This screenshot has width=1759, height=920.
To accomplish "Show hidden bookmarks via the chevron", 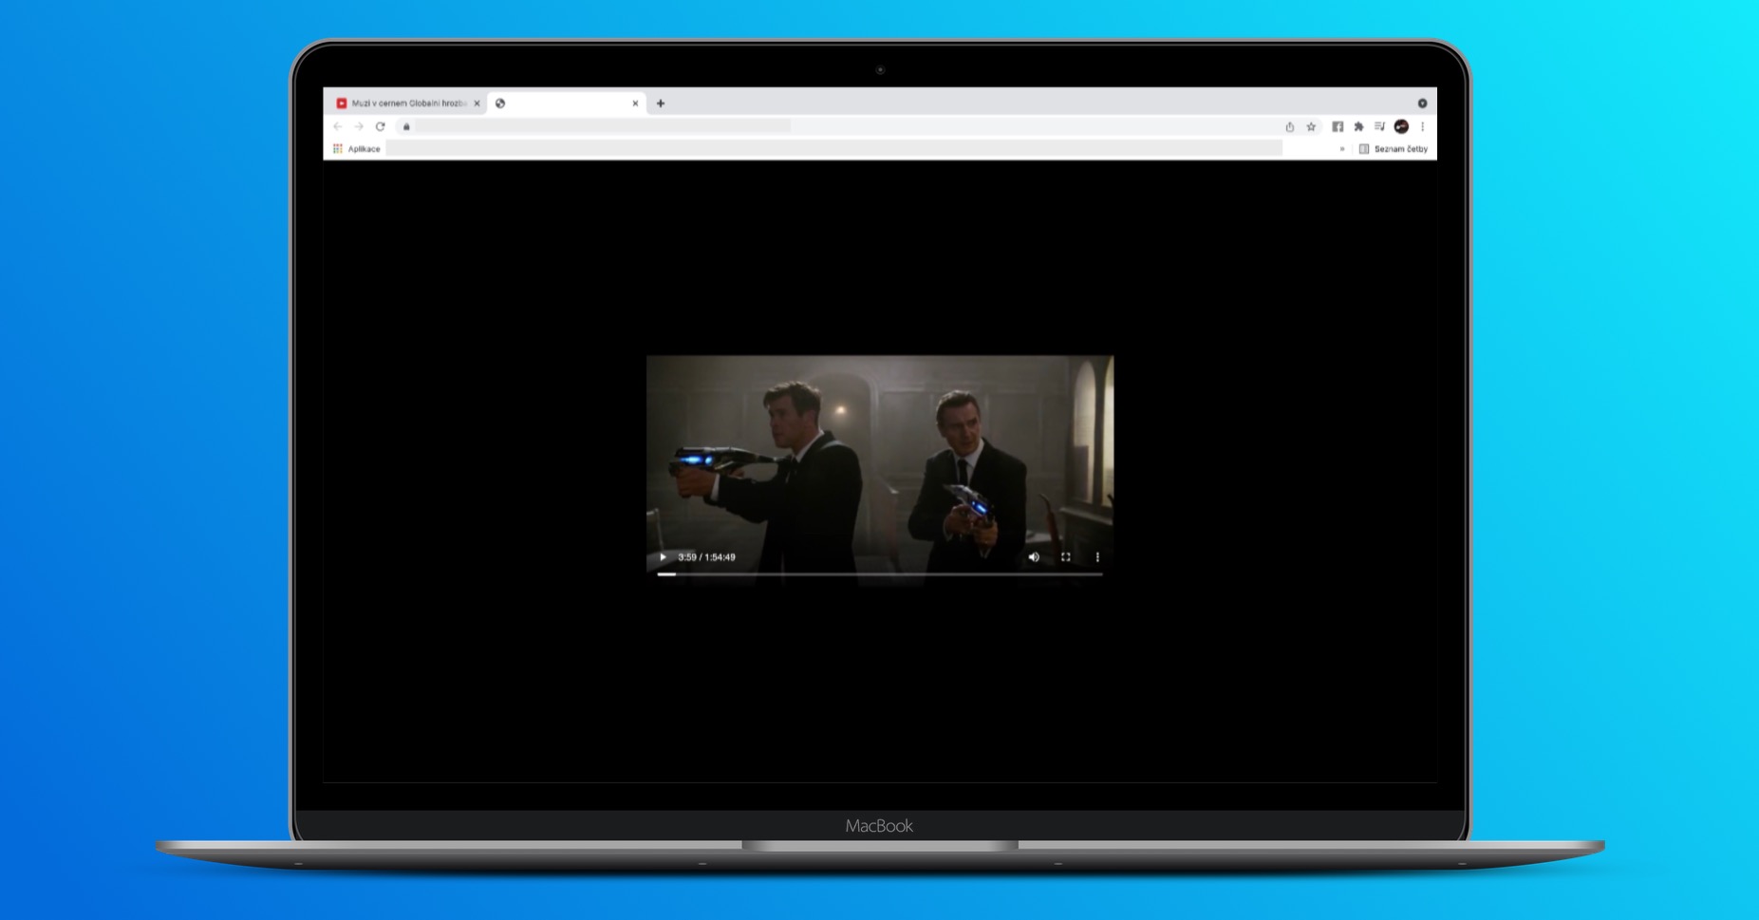I will coord(1341,149).
